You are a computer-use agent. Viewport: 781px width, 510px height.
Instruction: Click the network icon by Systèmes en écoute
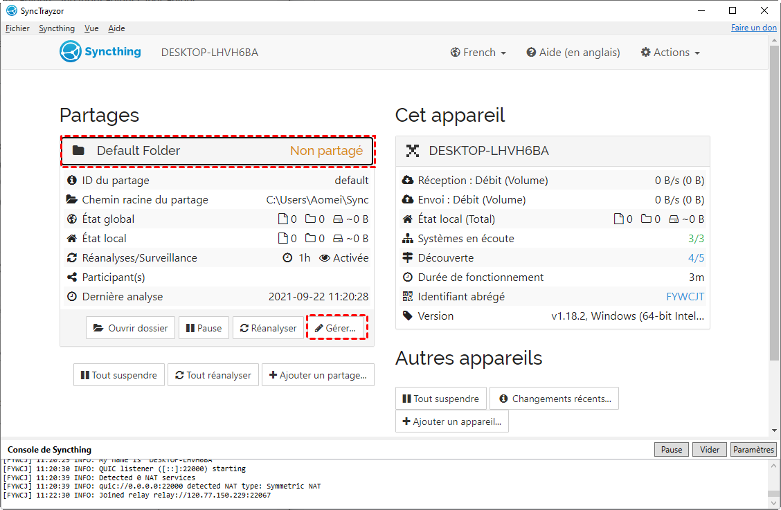click(407, 239)
